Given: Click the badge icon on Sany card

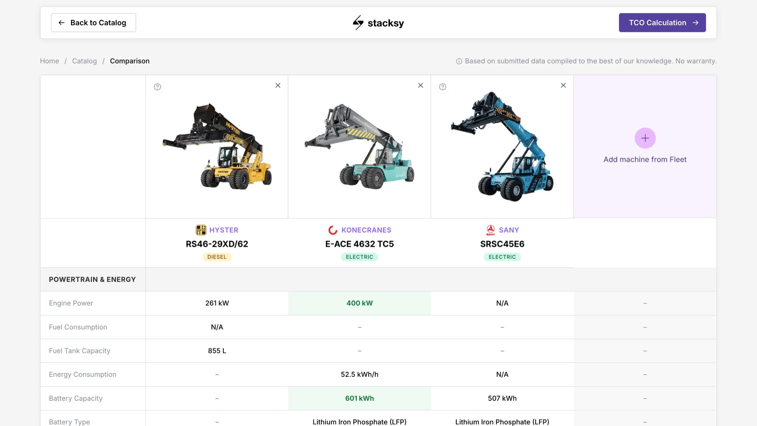Looking at the screenshot, I should point(443,87).
